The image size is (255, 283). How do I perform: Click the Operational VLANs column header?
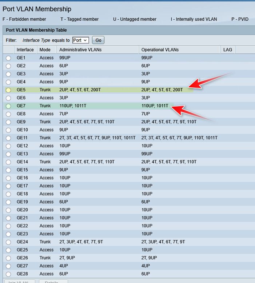click(180, 50)
